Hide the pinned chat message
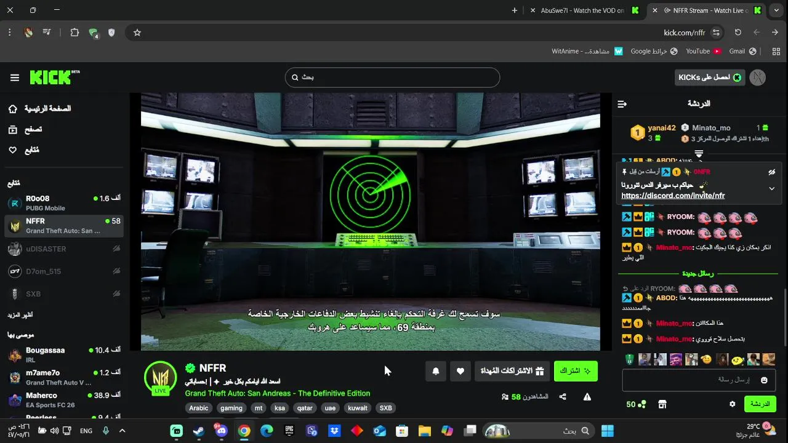The image size is (788, 443). pyautogui.click(x=771, y=172)
